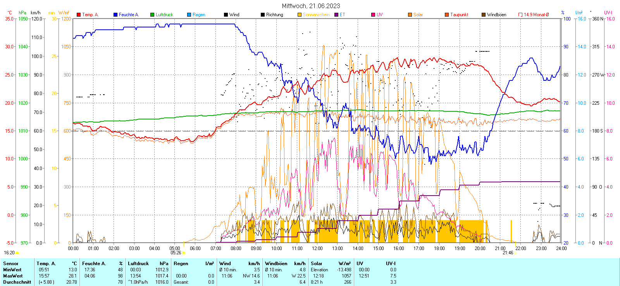Click the 21:46 sunset time marker
The image size is (620, 286).
tap(508, 253)
